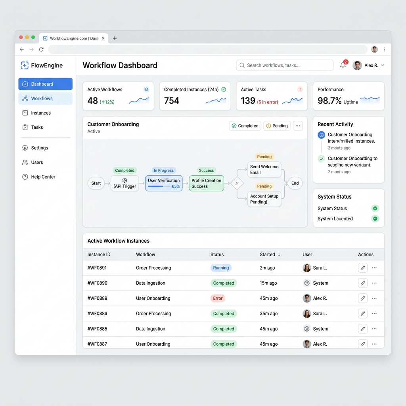The image size is (406, 406).
Task: Open the notifications bell
Action: (x=343, y=65)
